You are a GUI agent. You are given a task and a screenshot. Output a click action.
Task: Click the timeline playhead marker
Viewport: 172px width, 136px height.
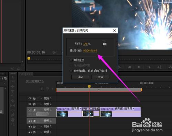point(89,86)
